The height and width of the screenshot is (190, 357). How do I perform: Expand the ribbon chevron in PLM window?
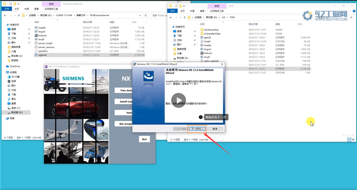click(x=350, y=10)
